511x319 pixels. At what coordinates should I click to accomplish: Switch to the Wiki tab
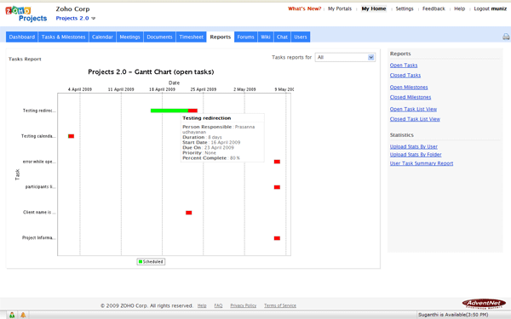[266, 37]
